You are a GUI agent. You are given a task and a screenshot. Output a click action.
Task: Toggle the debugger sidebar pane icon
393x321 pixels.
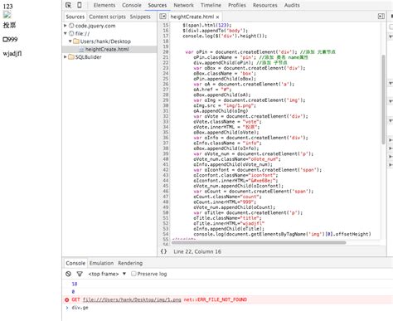click(381, 17)
